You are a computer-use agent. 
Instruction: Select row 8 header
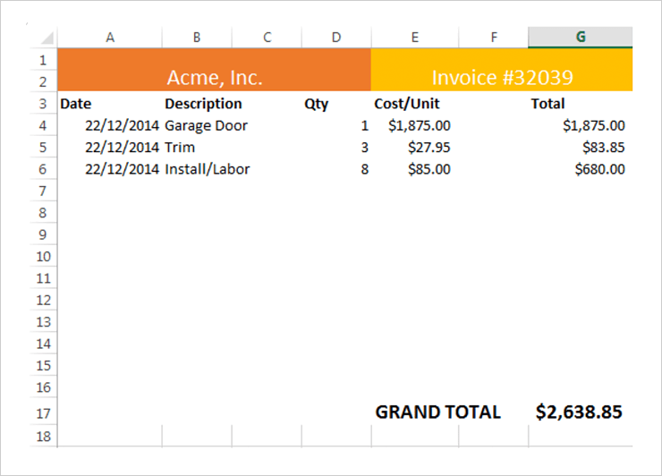(x=43, y=212)
